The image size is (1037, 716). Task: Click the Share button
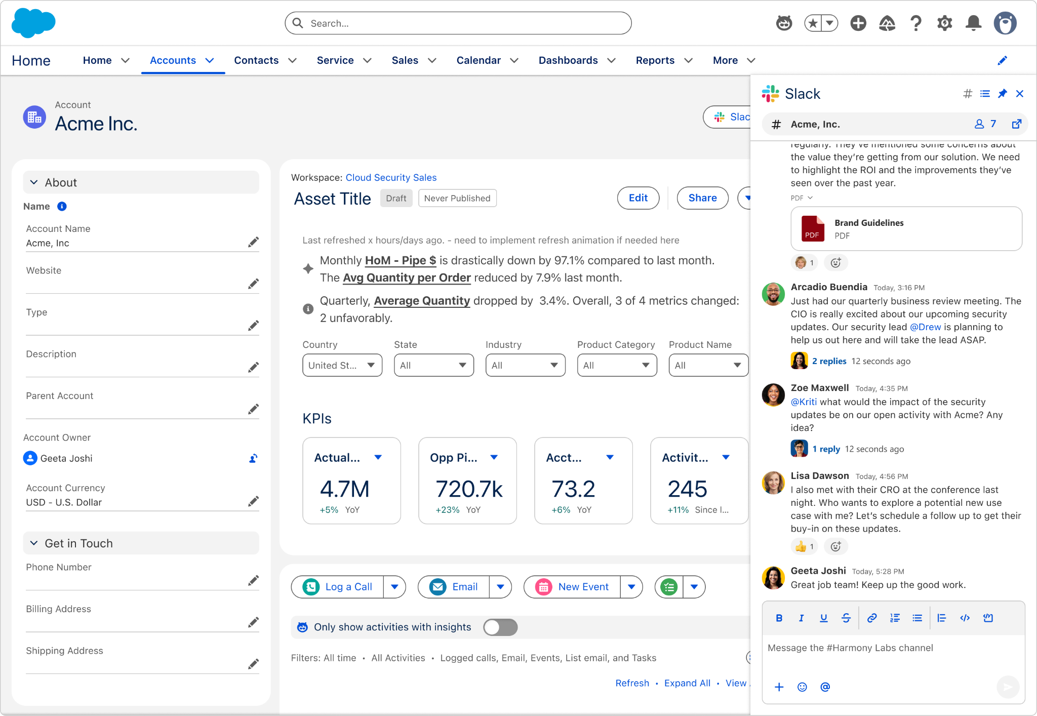coord(702,198)
